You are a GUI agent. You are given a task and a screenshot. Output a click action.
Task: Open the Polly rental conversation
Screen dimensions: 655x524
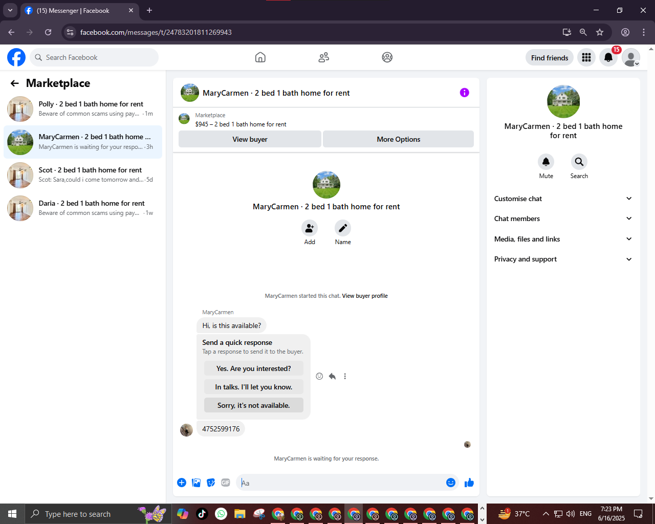point(83,109)
